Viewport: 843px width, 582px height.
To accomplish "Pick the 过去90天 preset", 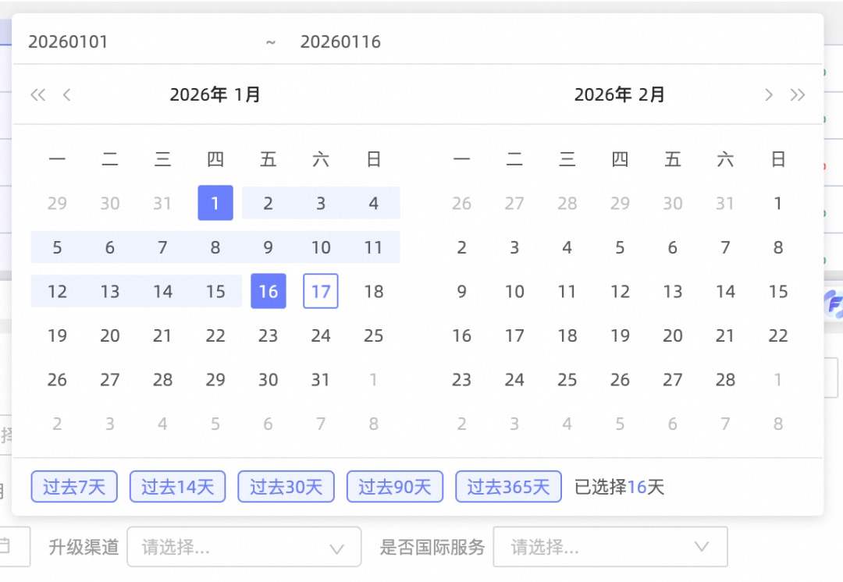I will (x=394, y=487).
